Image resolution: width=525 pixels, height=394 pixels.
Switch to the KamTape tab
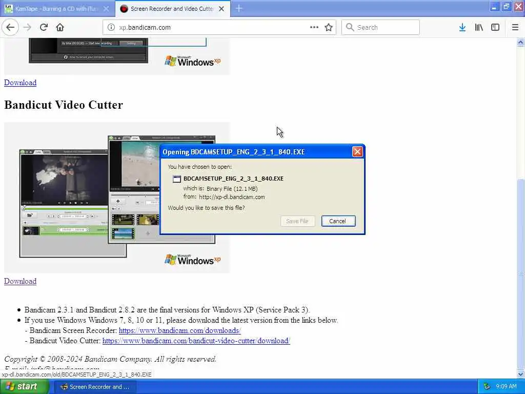pos(57,9)
